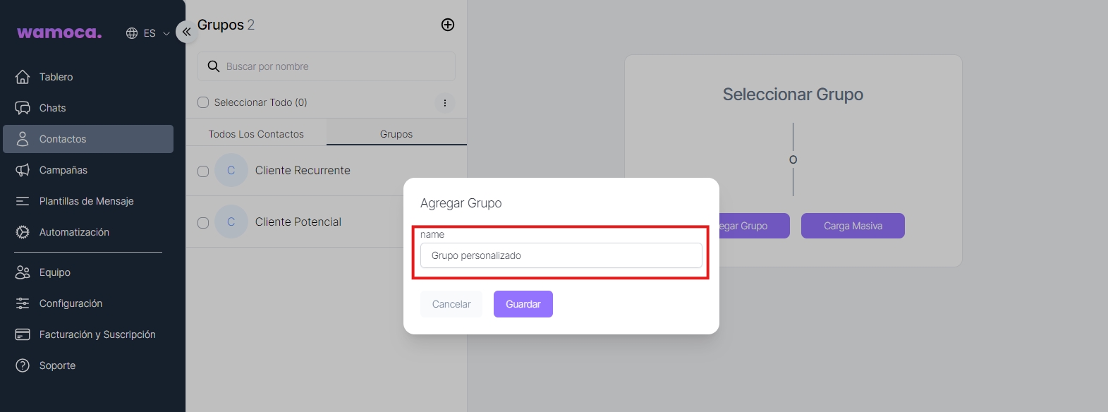
Task: Open Chats via the speech bubble icon
Action: [23, 108]
